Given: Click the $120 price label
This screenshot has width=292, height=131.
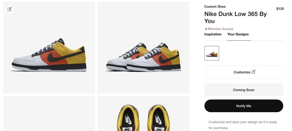Looking at the screenshot, I should click(x=280, y=9).
